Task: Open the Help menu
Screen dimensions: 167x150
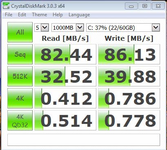Action: (58, 15)
